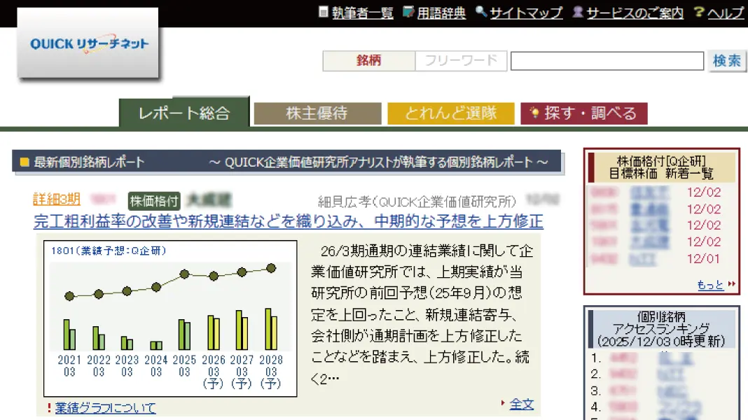This screenshot has width=748, height=420.
Task: Select the 銘柄 search mode
Action: pos(369,60)
